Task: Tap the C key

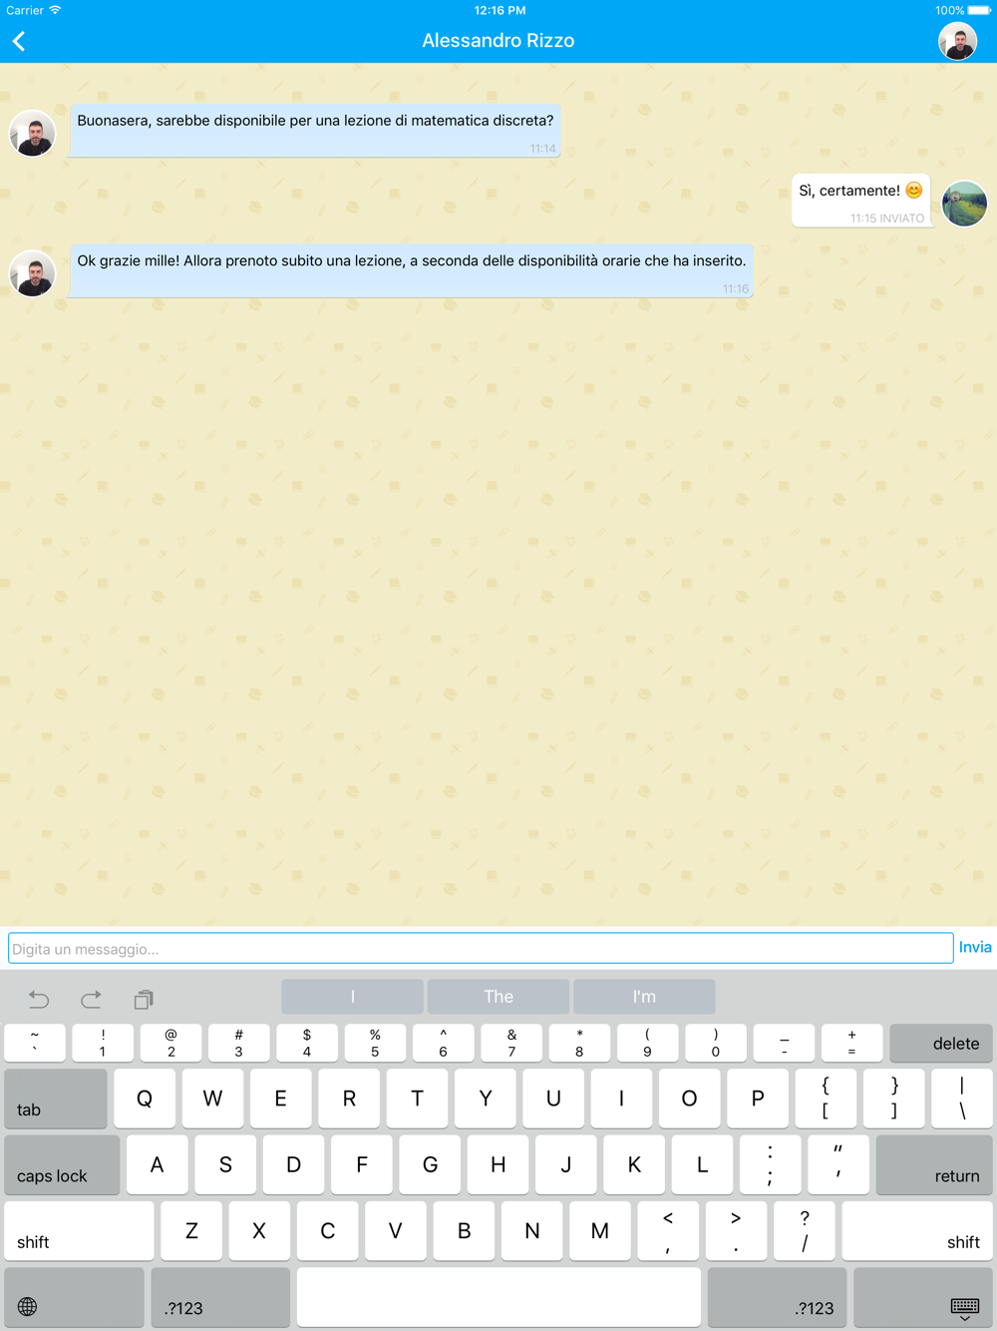Action: point(327,1230)
